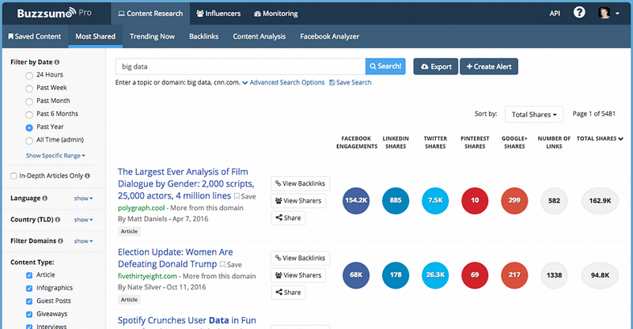633x329 pixels.
Task: Select the 24 Hours date filter
Action: coord(29,75)
